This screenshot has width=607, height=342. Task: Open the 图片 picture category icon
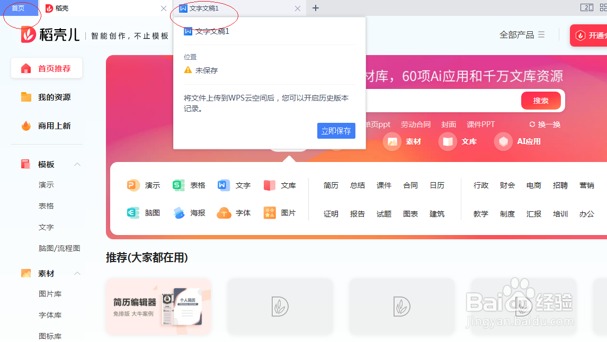point(270,213)
